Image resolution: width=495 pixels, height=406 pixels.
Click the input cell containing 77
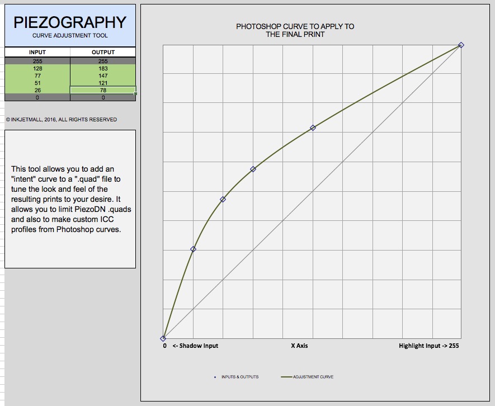[37, 75]
